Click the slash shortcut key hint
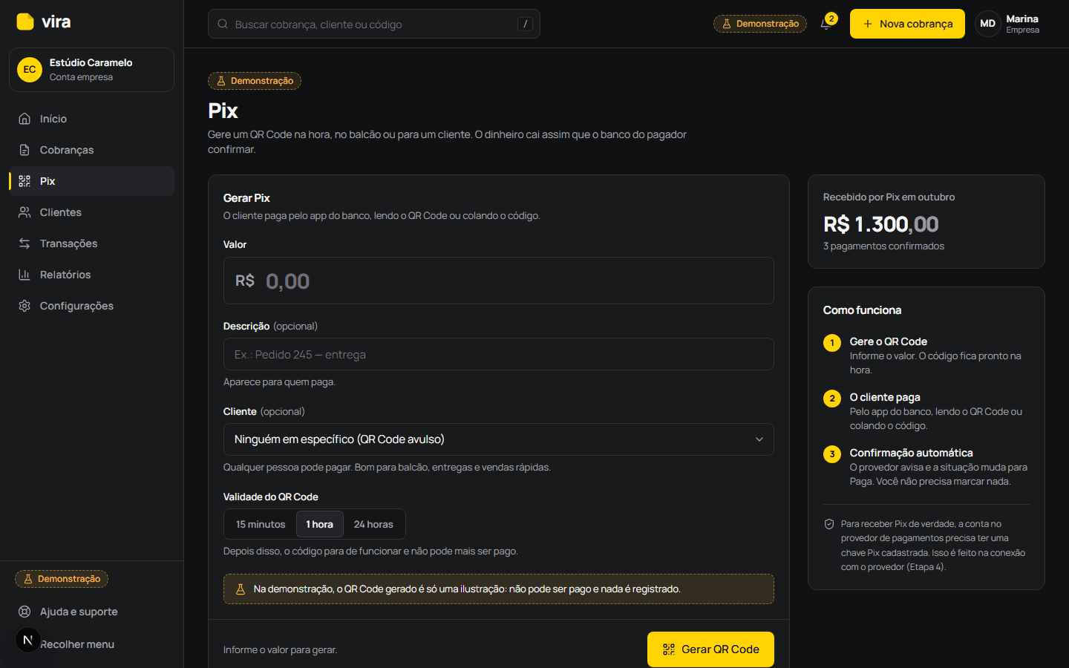The image size is (1069, 668). 525,24
